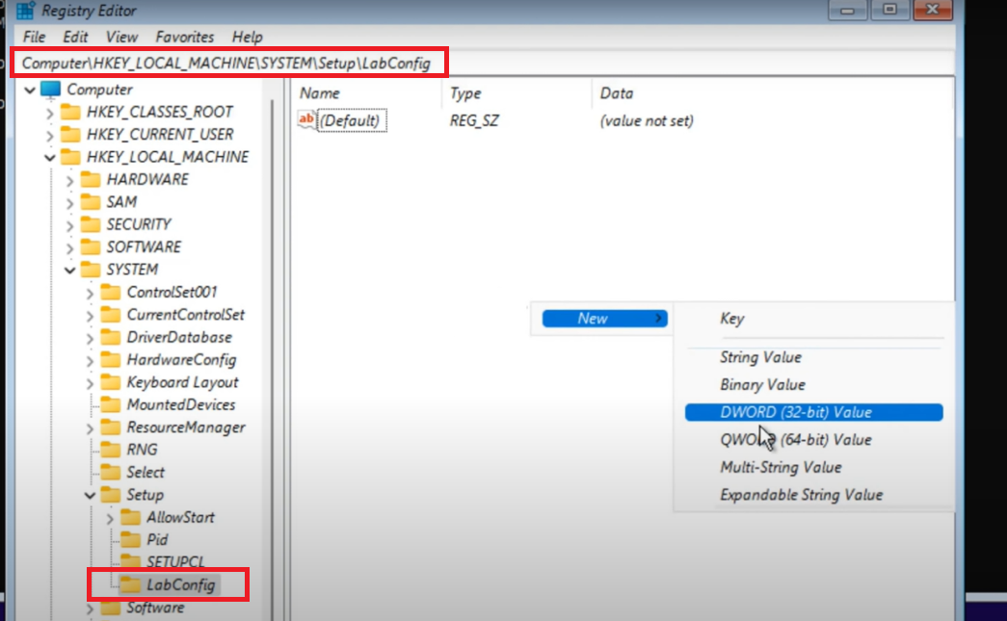Image resolution: width=1007 pixels, height=621 pixels.
Task: Expand the Software key arrow below LabConfig
Action: 90,608
